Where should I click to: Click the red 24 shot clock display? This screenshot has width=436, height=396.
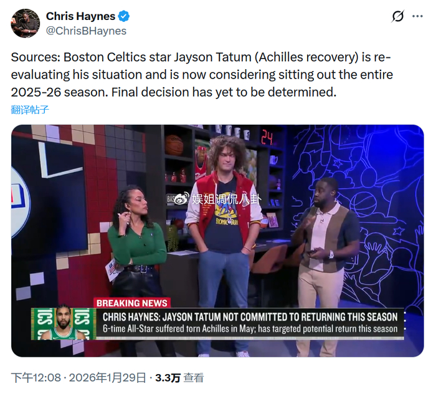click(x=267, y=138)
